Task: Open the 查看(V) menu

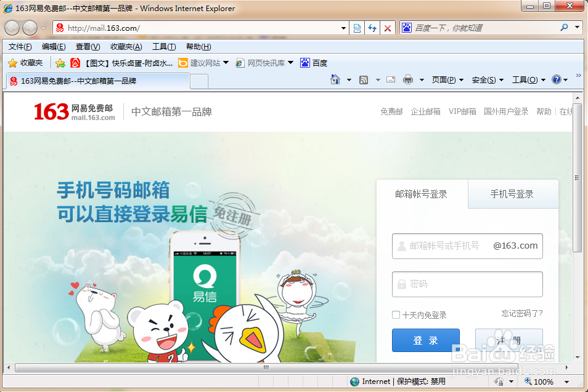Action: [88, 47]
